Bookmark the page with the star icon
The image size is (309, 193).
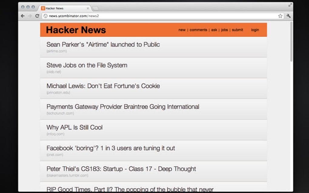(x=280, y=16)
